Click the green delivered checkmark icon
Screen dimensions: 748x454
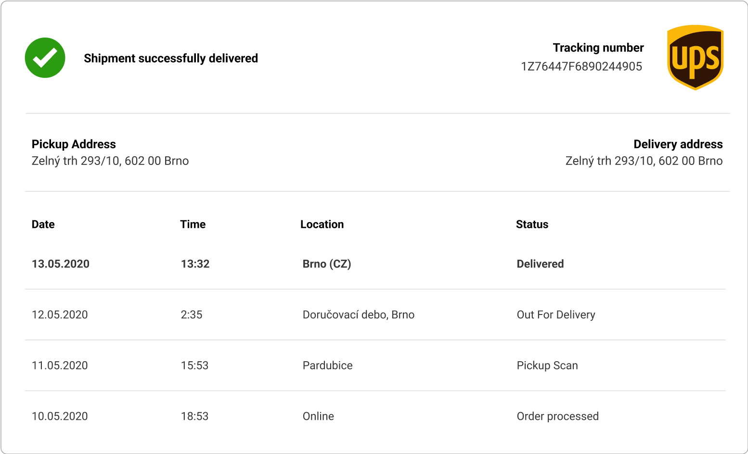pos(45,58)
